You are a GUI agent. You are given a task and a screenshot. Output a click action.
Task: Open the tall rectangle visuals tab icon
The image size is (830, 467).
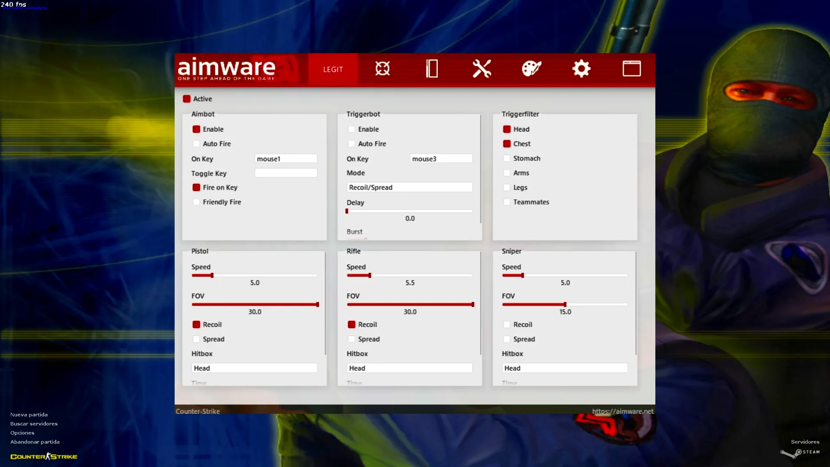coord(432,69)
